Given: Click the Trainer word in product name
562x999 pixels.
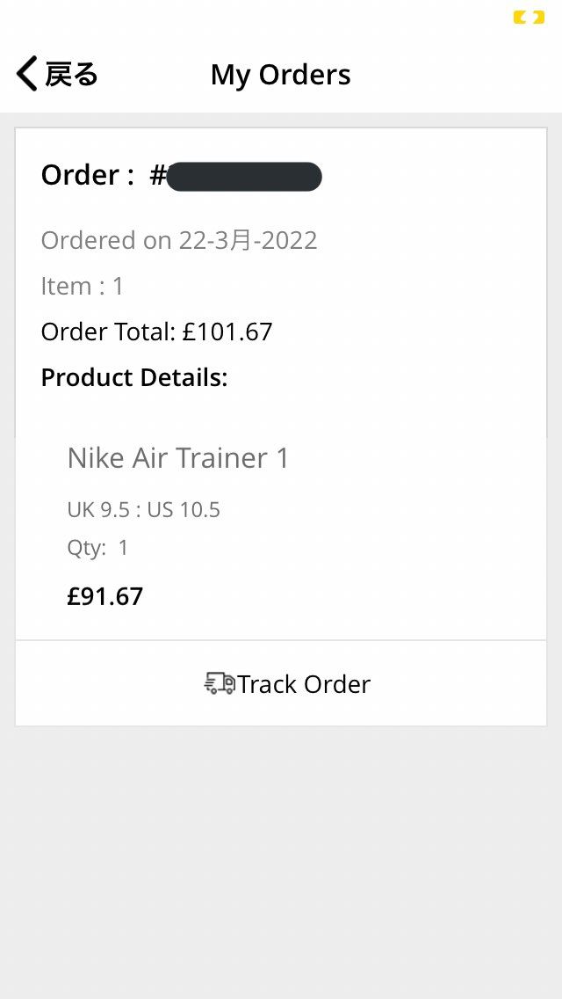Looking at the screenshot, I should coord(221,458).
